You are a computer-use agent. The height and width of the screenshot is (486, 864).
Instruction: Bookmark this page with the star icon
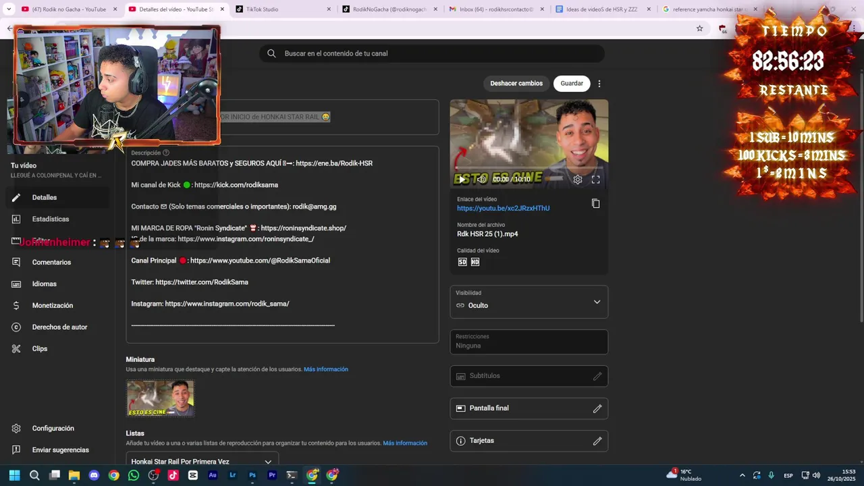(699, 28)
